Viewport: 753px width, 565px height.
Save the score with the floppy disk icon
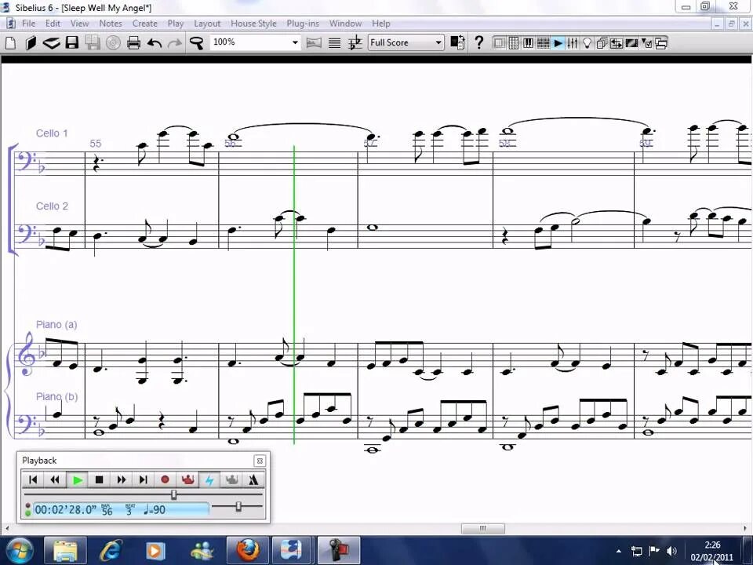pyautogui.click(x=72, y=42)
